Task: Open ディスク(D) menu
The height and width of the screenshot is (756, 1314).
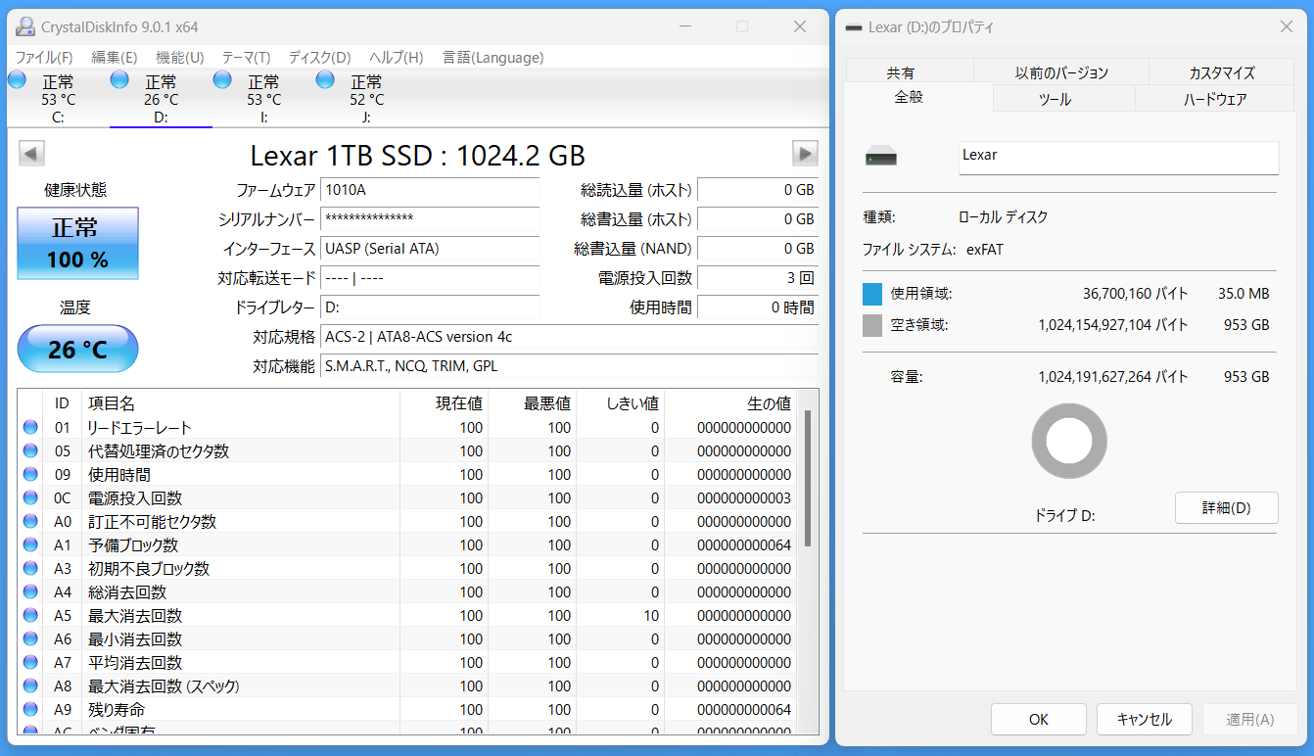Action: [320, 58]
